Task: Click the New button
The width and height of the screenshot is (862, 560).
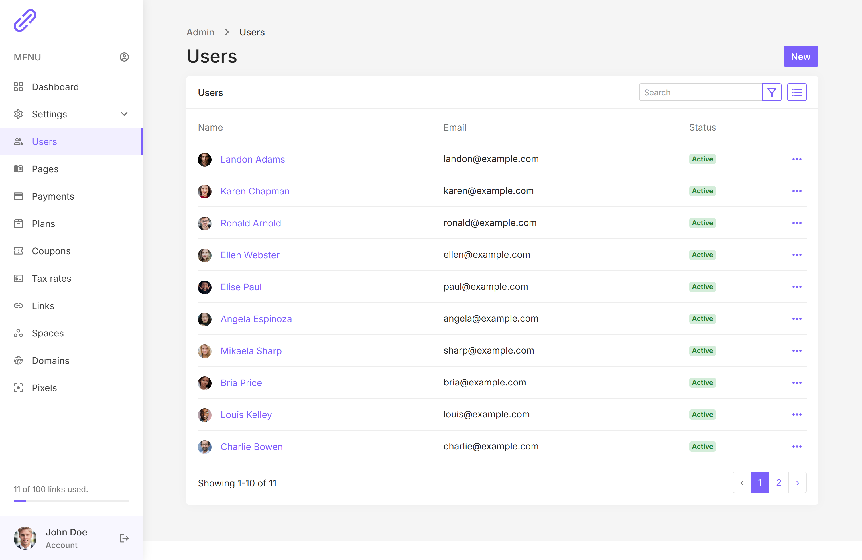Action: click(x=800, y=56)
